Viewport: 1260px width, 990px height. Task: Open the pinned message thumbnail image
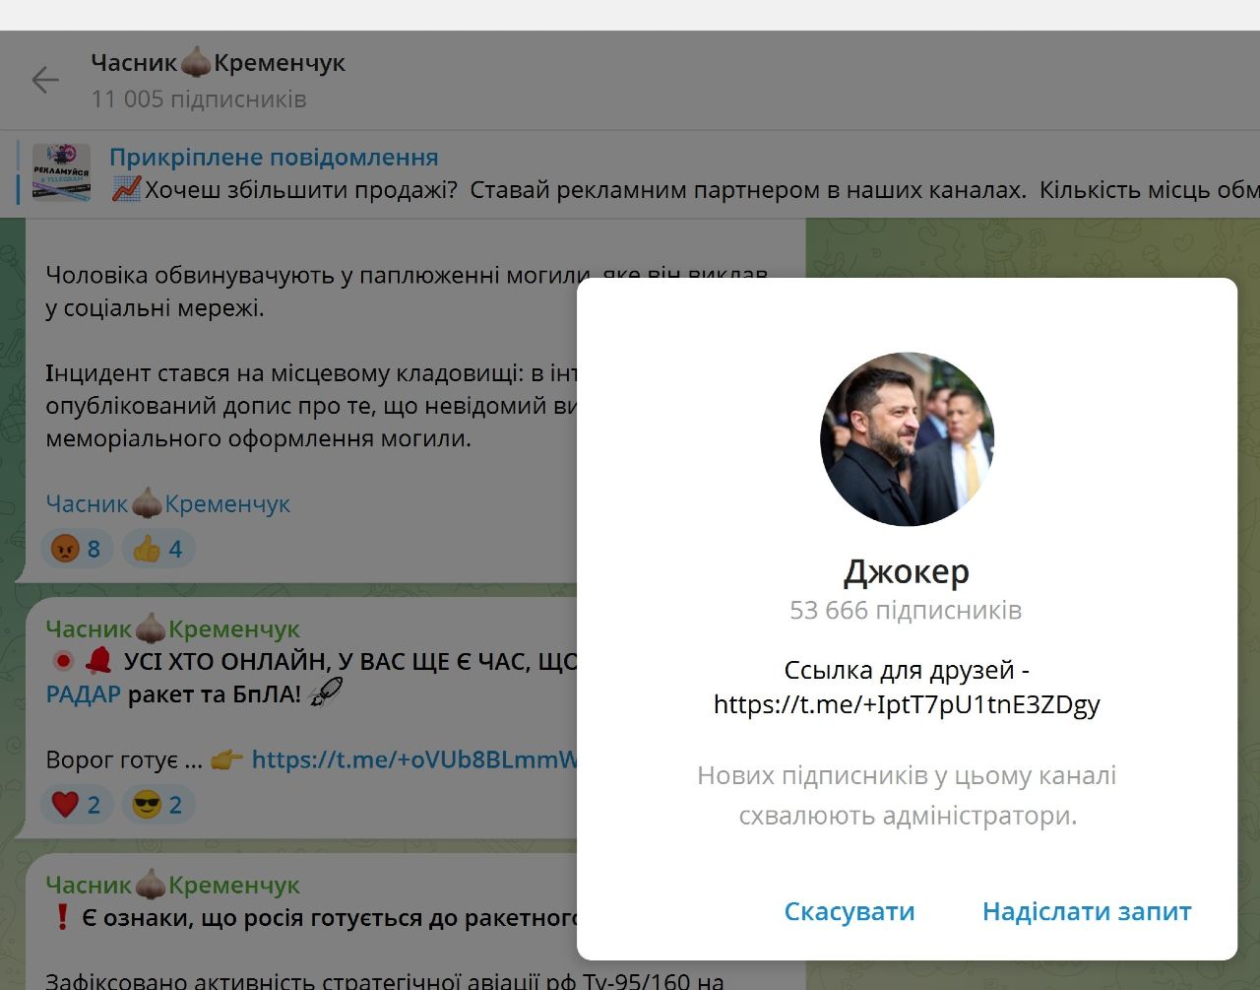coord(61,172)
